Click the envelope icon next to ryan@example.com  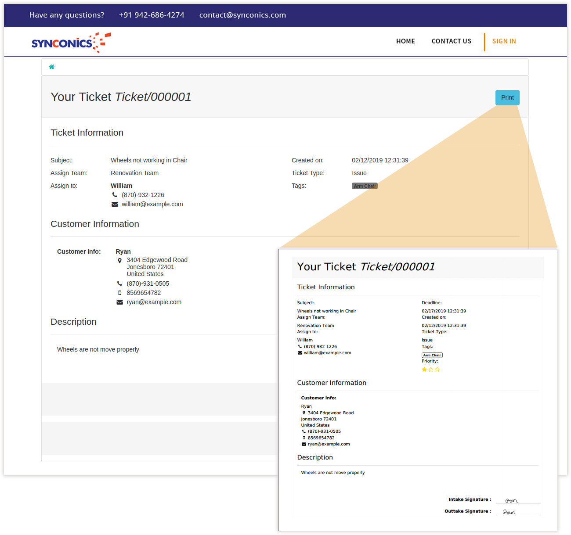(119, 302)
